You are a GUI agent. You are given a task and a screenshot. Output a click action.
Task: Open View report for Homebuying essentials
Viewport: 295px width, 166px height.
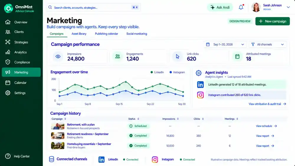pyautogui.click(x=265, y=146)
